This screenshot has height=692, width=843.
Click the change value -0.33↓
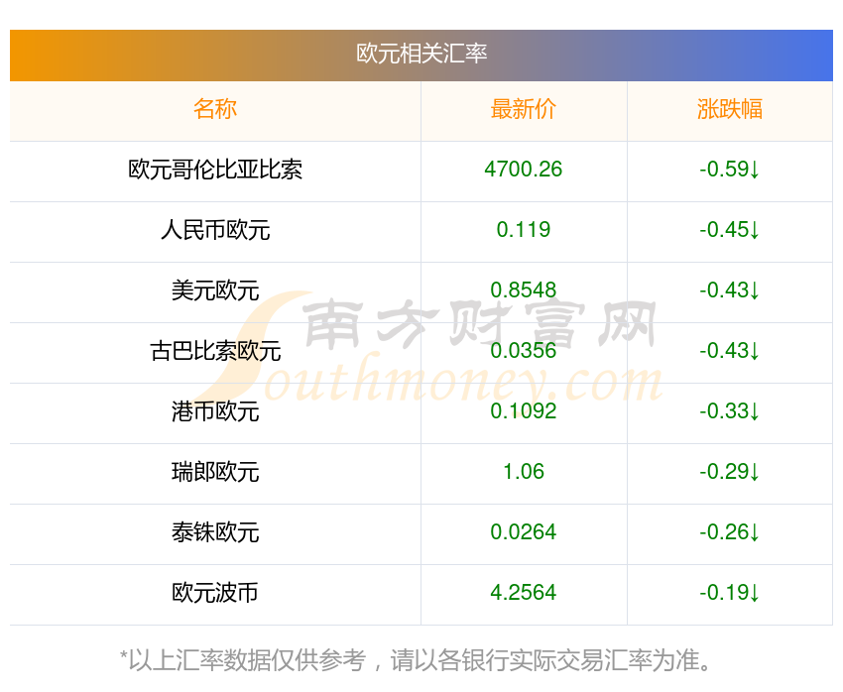click(x=730, y=411)
